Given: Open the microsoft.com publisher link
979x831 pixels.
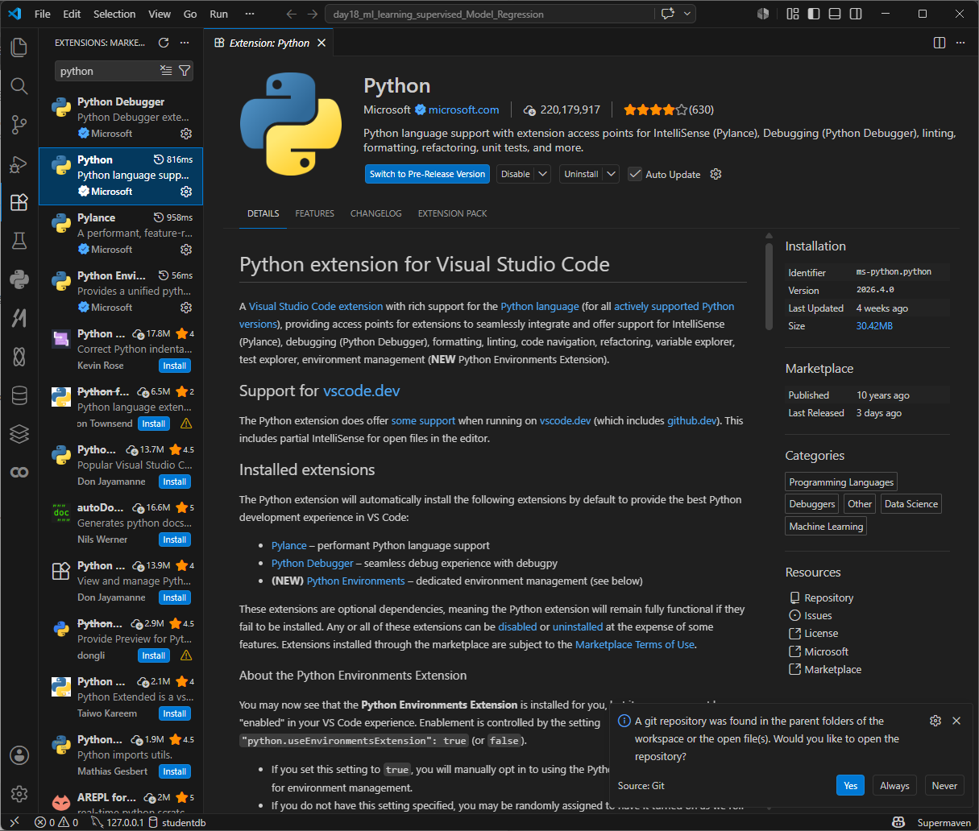Looking at the screenshot, I should tap(463, 110).
